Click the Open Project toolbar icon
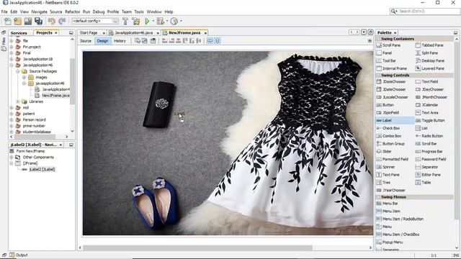The image size is (461, 259). (28, 21)
